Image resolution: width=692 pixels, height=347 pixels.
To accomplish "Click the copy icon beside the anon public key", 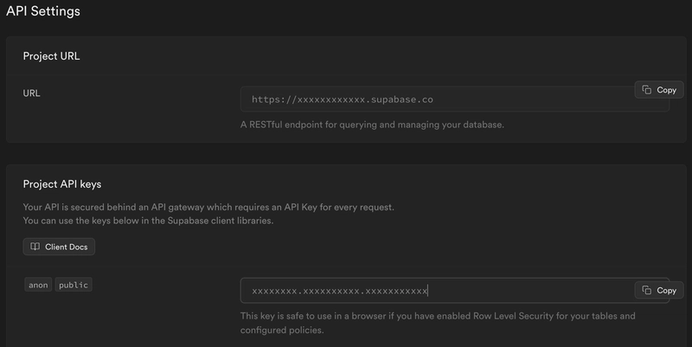I will pyautogui.click(x=646, y=290).
